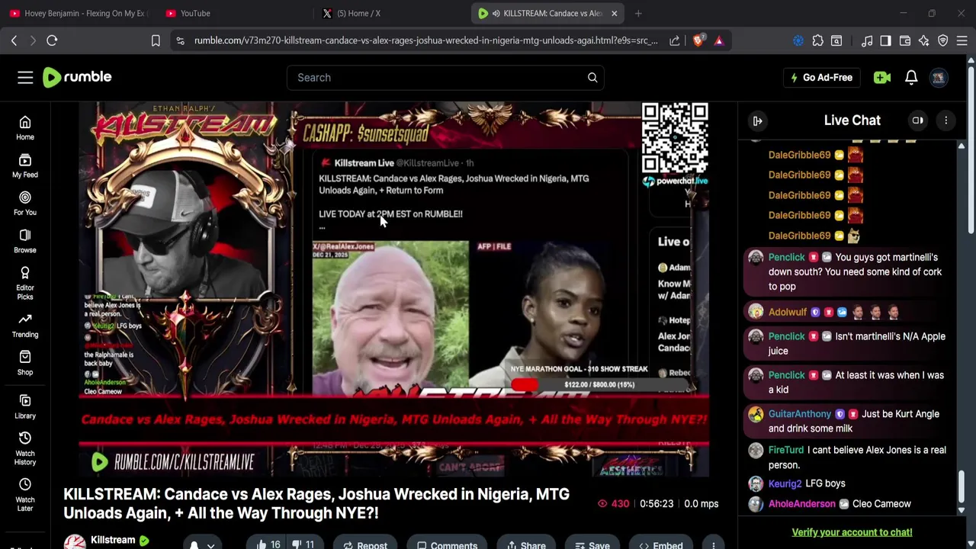Open the Comments button
This screenshot has height=549, width=976.
pyautogui.click(x=447, y=544)
